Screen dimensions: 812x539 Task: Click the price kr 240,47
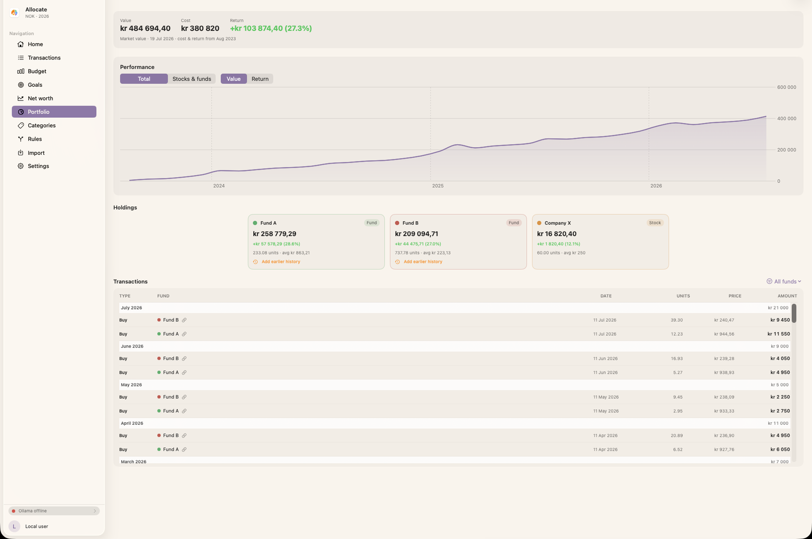click(724, 320)
